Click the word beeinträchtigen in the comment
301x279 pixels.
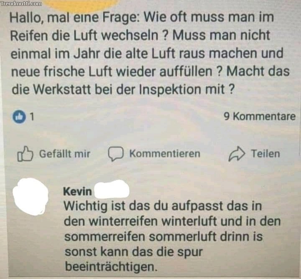[111, 266]
